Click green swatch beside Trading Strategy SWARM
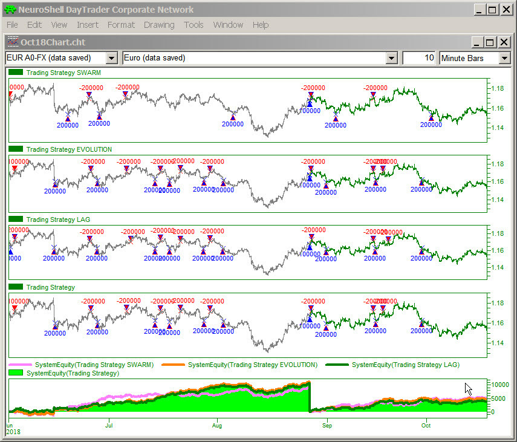 point(16,73)
